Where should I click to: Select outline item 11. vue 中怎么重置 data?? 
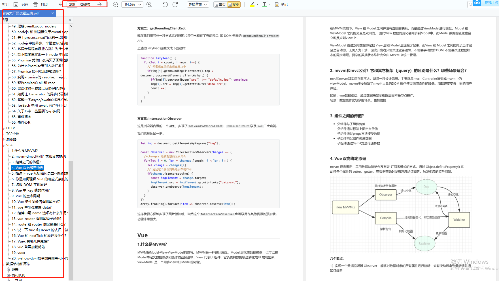pyautogui.click(x=31, y=207)
